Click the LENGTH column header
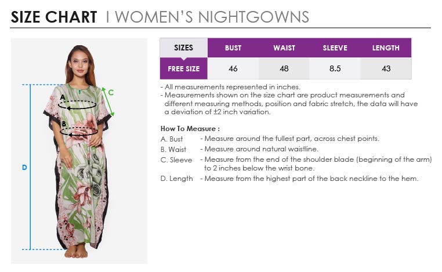Image resolution: width=442 pixels, height=272 pixels. point(386,48)
